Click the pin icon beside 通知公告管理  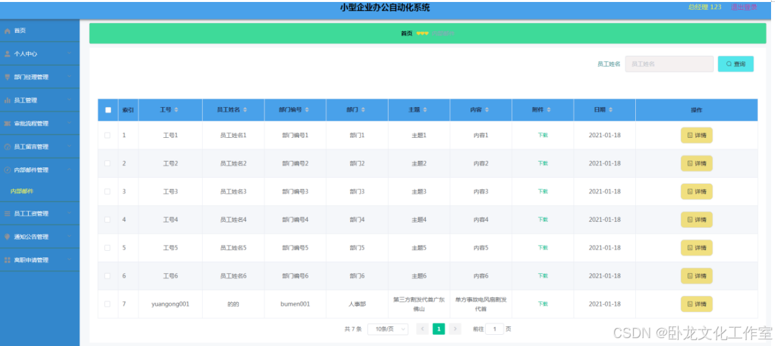[x=7, y=237]
